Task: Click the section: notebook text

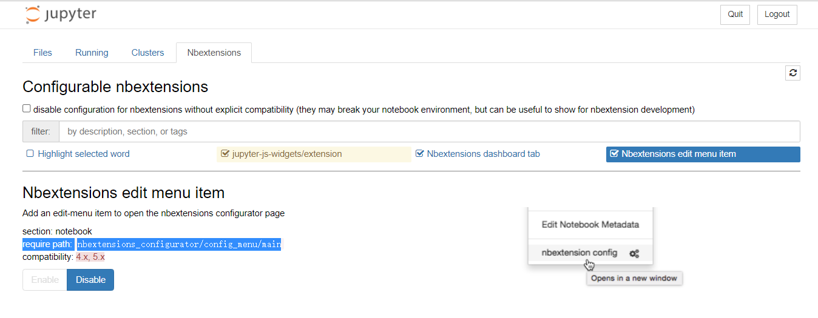Action: tap(57, 231)
